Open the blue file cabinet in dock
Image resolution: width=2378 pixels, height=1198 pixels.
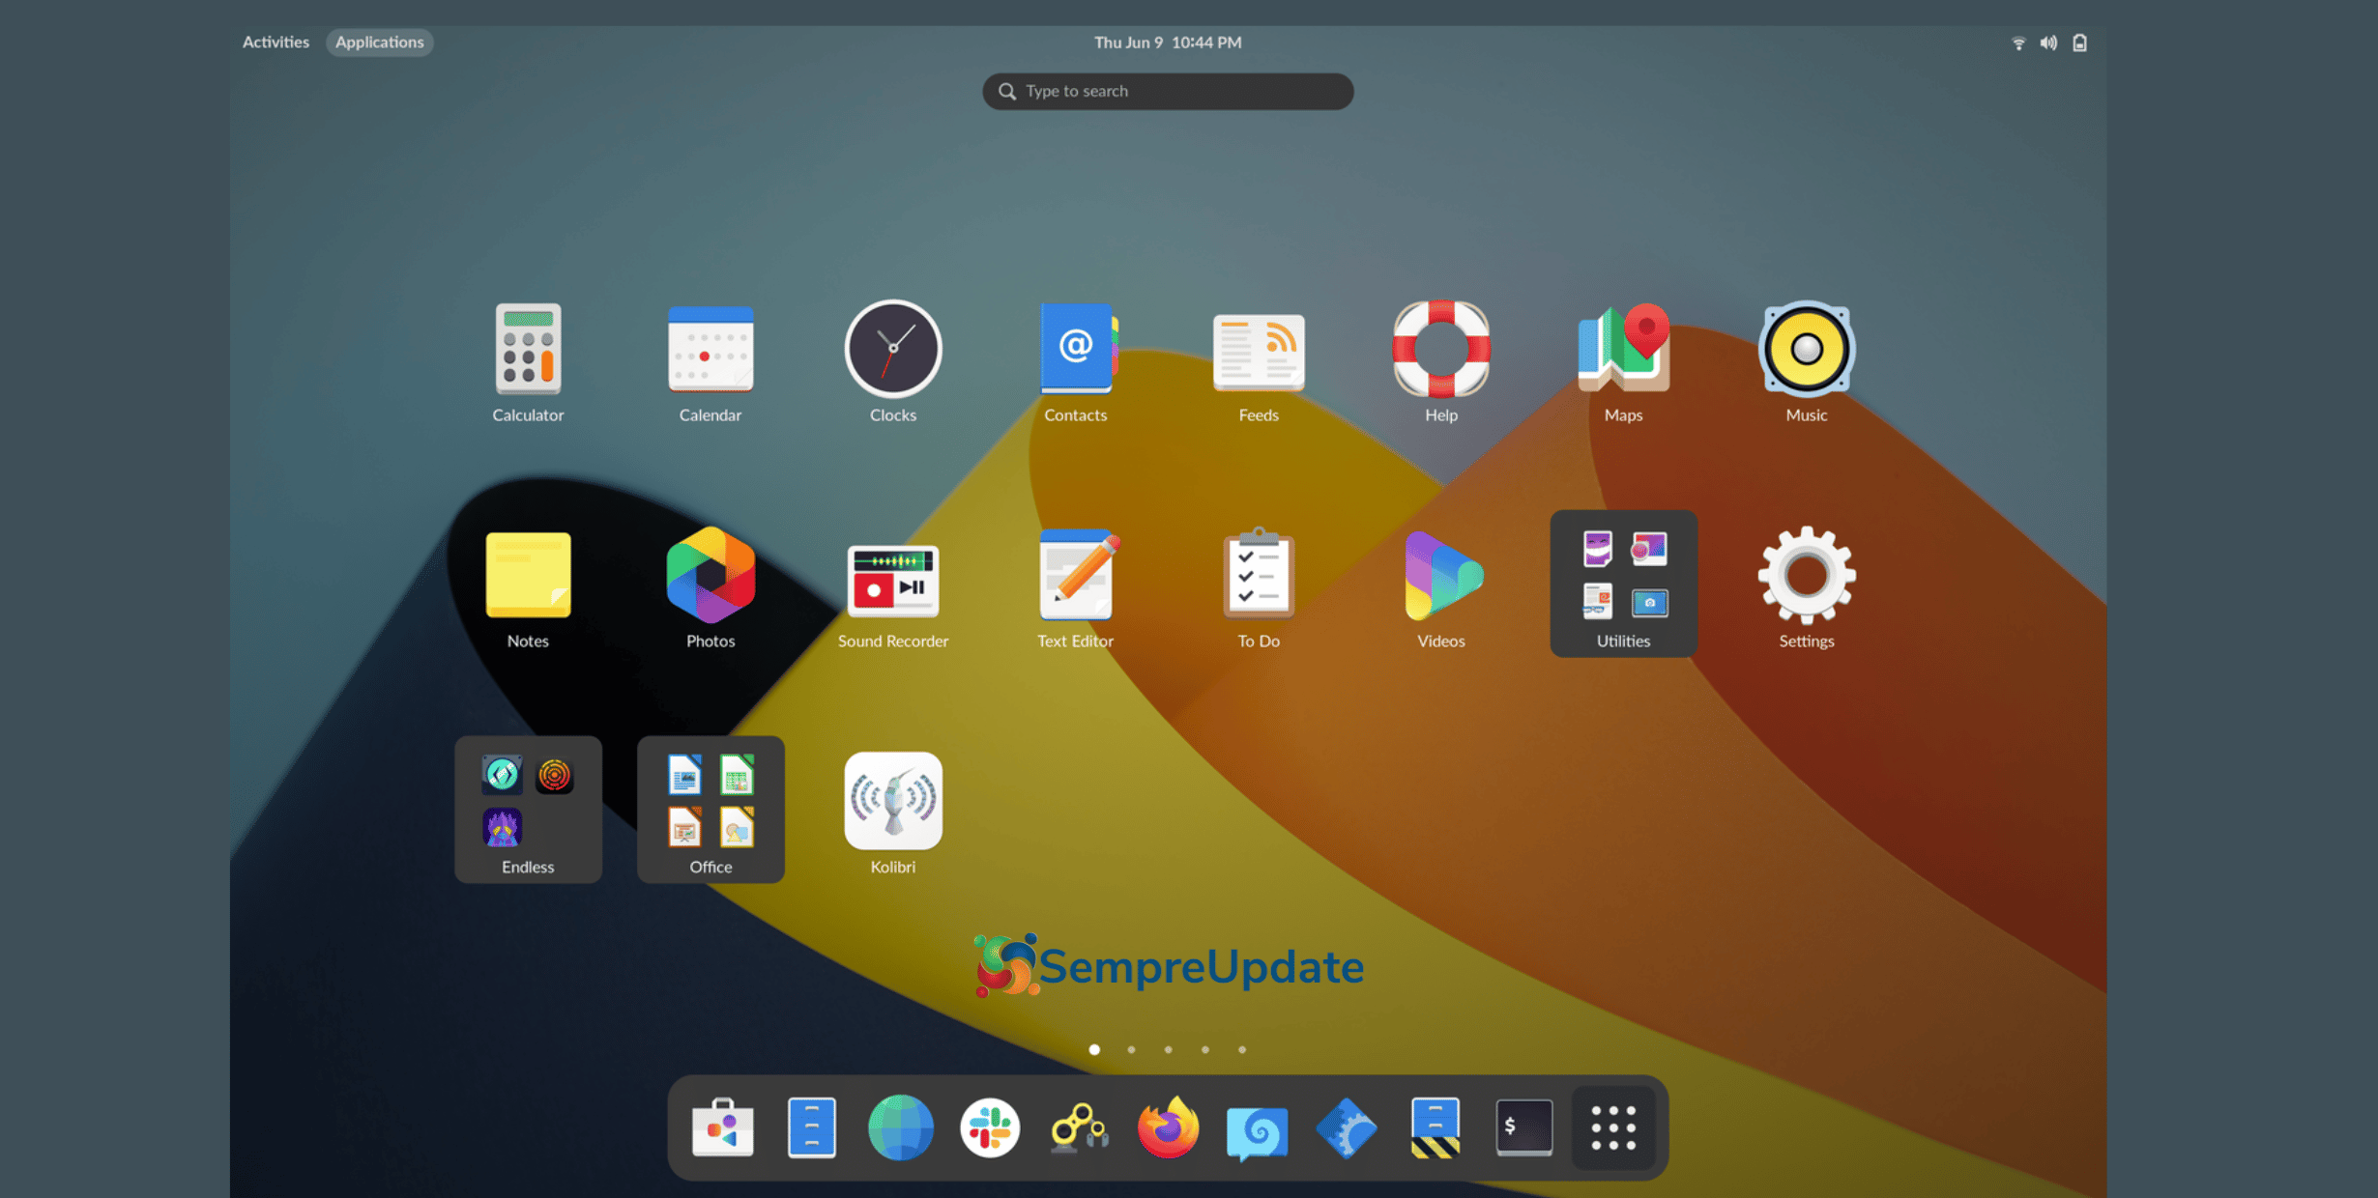(811, 1127)
